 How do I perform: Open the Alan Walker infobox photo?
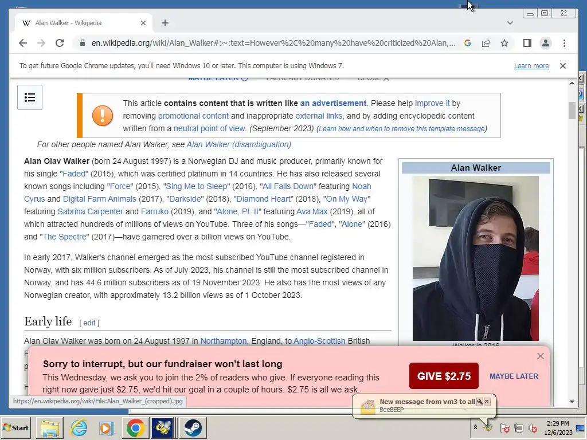click(475, 258)
